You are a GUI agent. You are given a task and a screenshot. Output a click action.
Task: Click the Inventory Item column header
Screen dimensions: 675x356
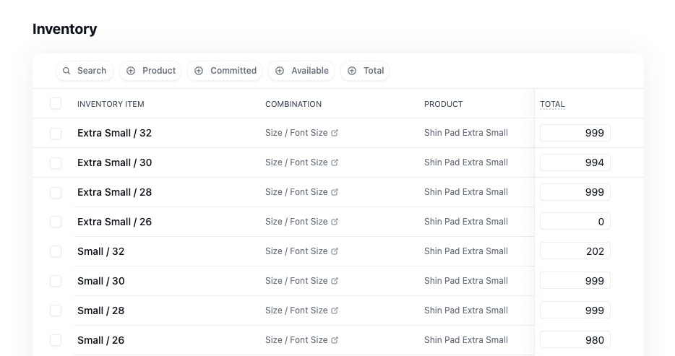click(111, 104)
